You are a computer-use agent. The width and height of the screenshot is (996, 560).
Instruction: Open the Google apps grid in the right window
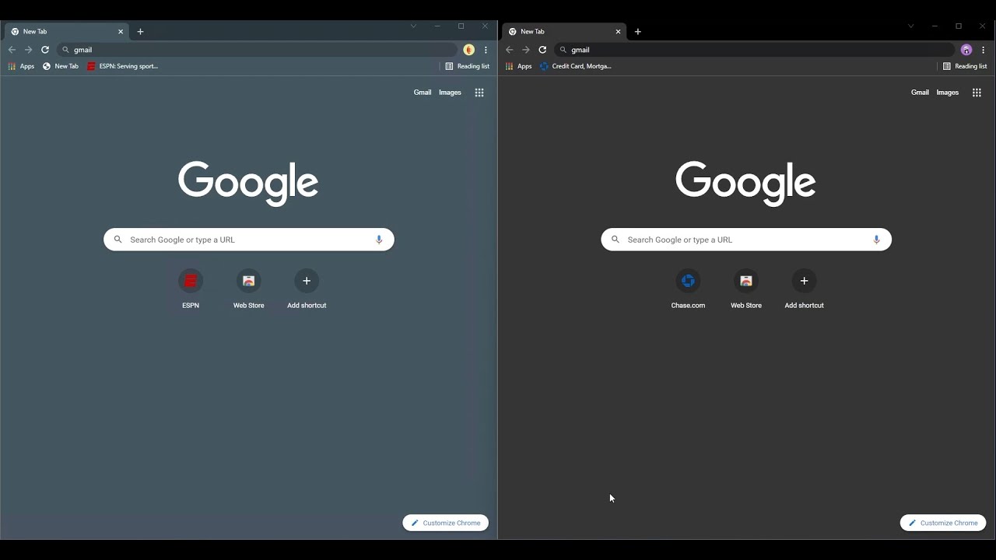coord(977,93)
